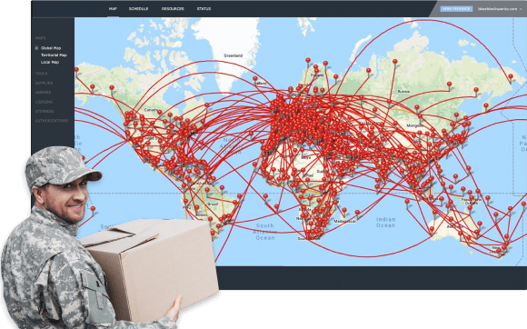Screen dimensions: 527x329
Task: Open the LODGING sidebar section
Action: pyautogui.click(x=44, y=102)
